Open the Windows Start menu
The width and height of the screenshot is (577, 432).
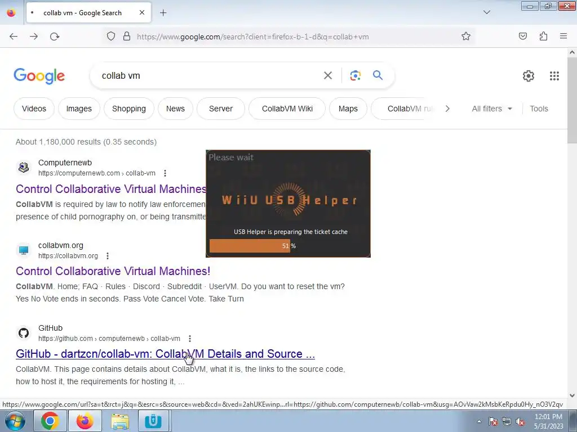15,421
